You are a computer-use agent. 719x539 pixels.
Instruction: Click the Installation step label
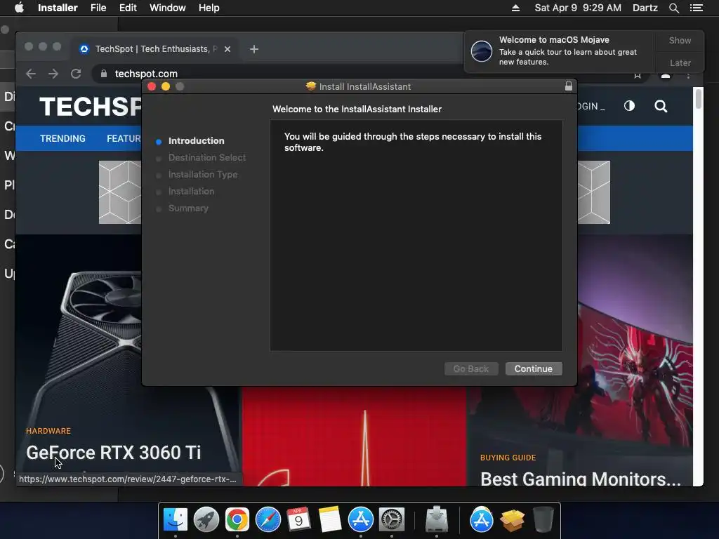(191, 192)
